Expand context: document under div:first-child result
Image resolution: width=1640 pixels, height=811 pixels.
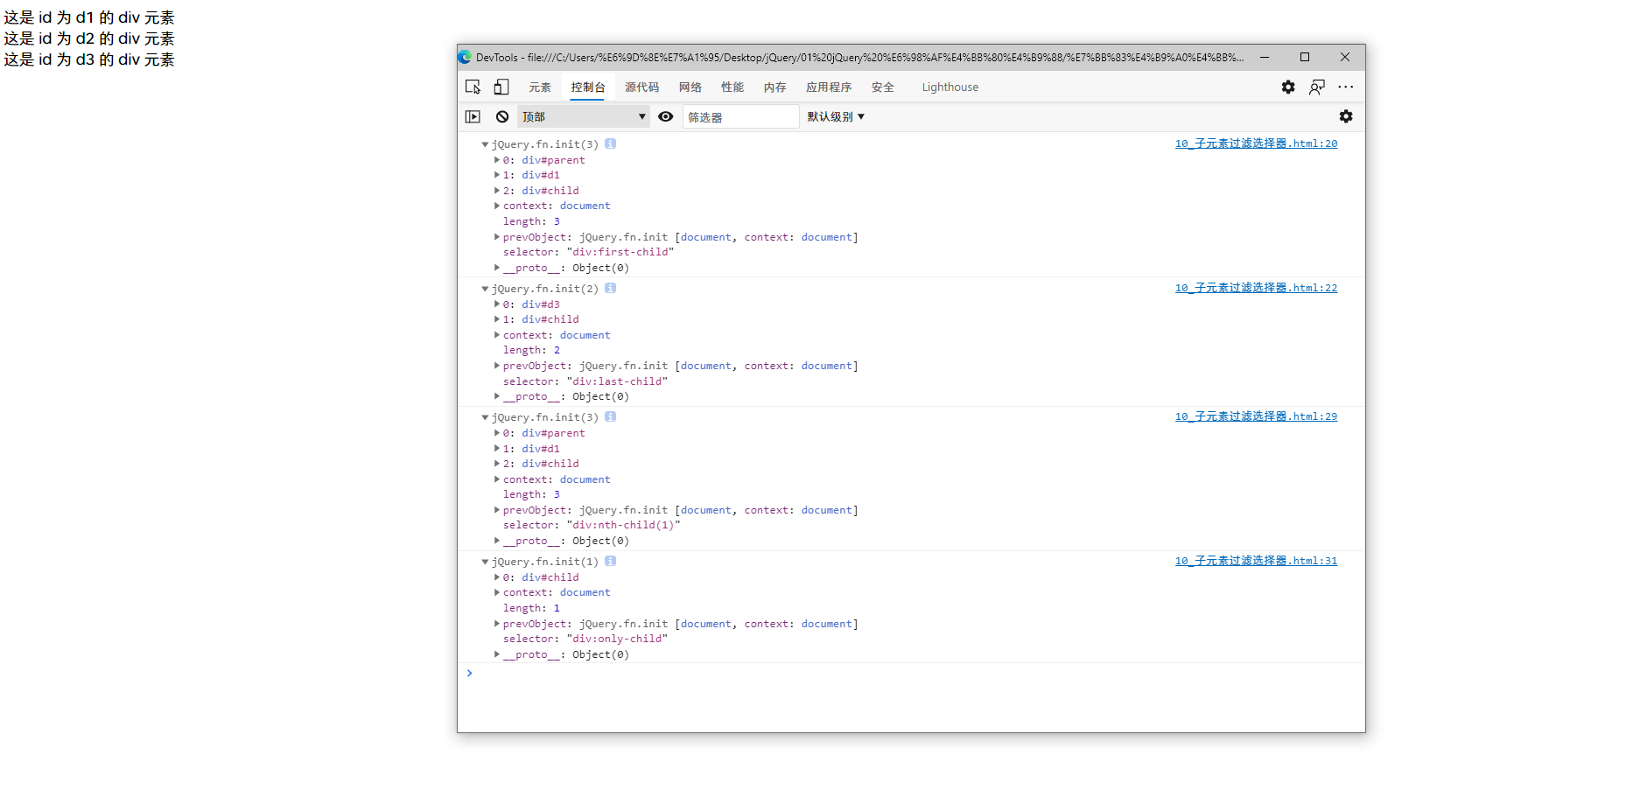pyautogui.click(x=497, y=206)
